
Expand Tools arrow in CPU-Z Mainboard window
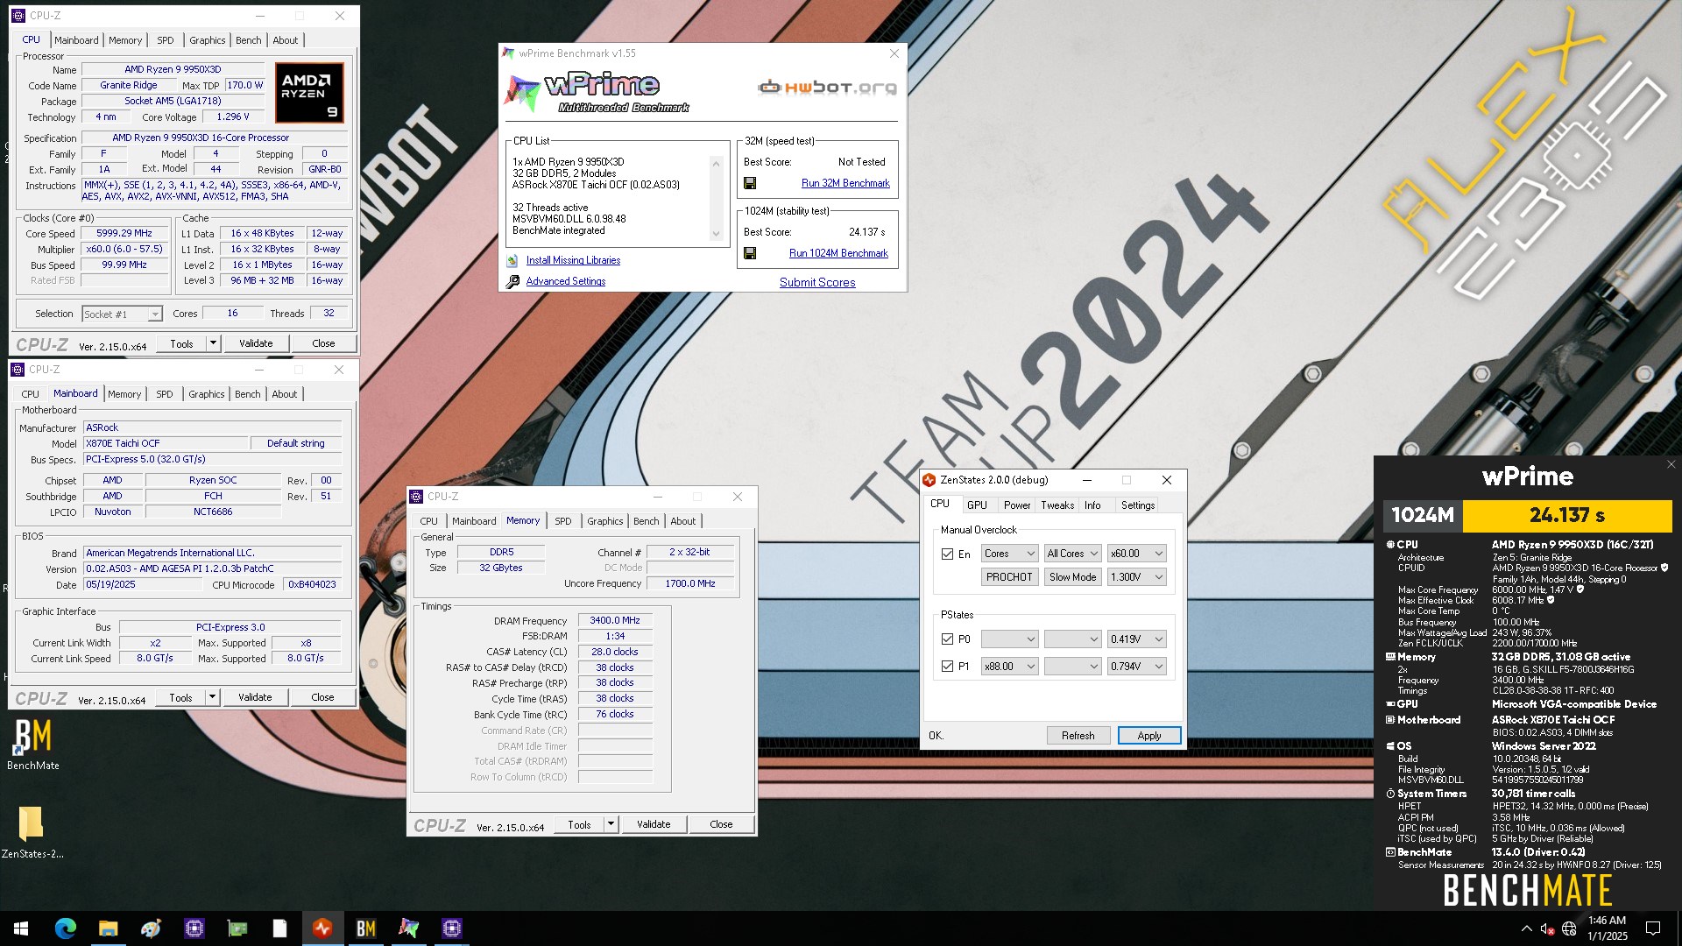click(212, 697)
